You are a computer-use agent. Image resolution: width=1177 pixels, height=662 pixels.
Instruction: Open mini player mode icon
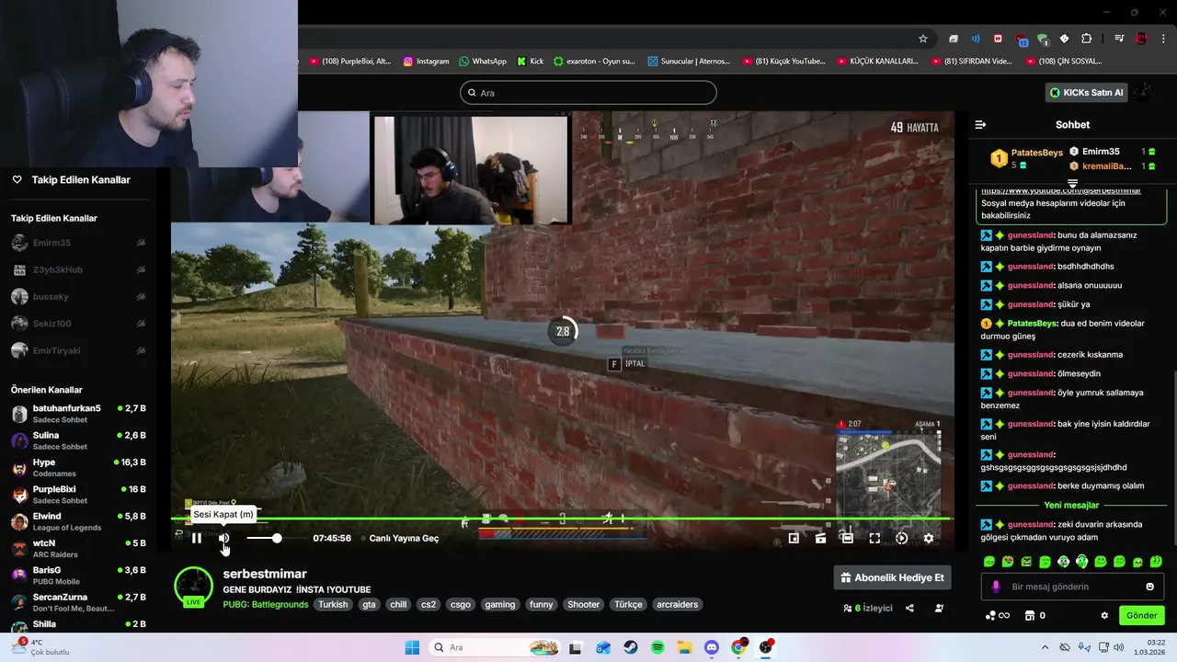tap(794, 538)
